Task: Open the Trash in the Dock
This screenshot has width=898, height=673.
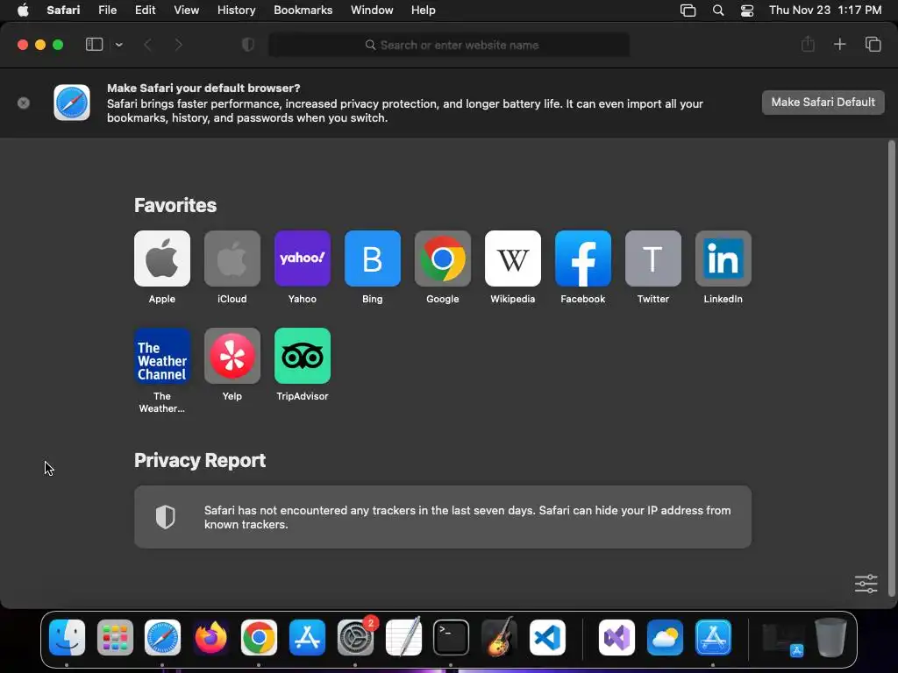Action: point(830,637)
